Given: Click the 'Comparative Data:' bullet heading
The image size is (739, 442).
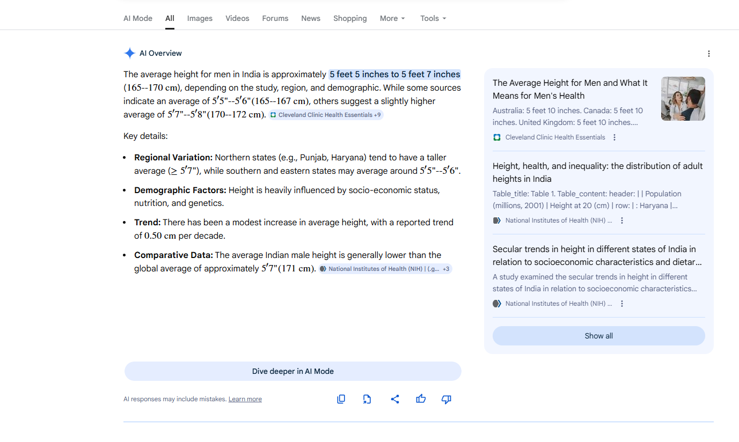Looking at the screenshot, I should [x=174, y=255].
